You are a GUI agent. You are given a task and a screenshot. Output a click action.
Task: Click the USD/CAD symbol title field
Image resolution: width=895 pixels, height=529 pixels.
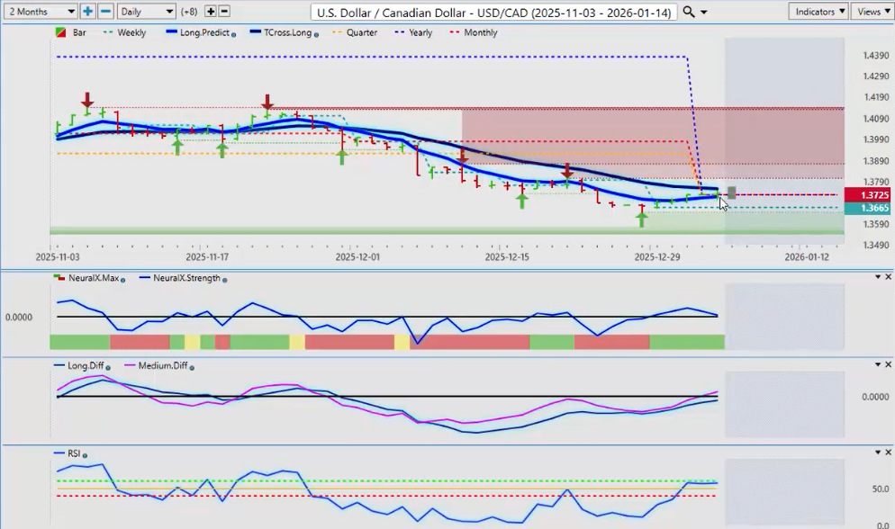click(493, 12)
